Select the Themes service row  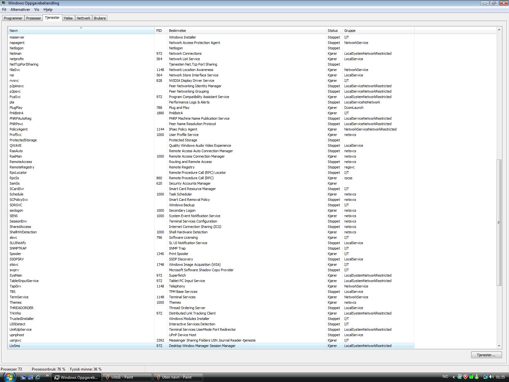pos(211,302)
